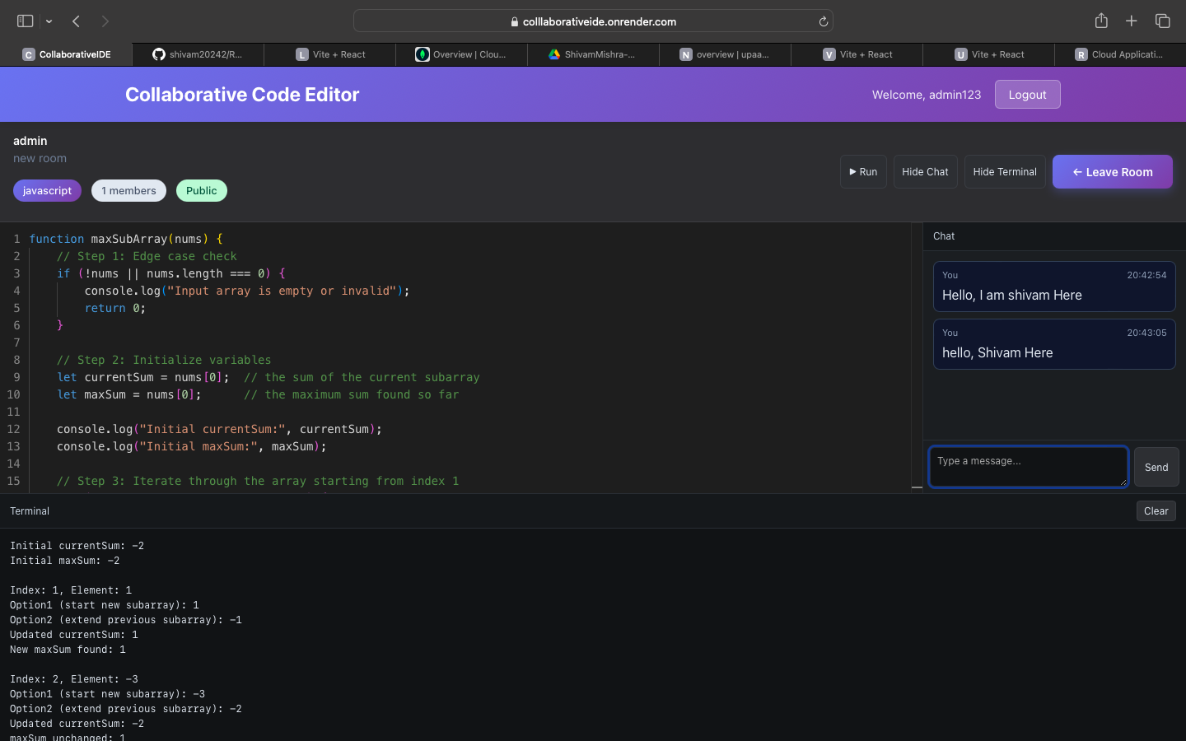Clear the terminal output

click(1156, 511)
